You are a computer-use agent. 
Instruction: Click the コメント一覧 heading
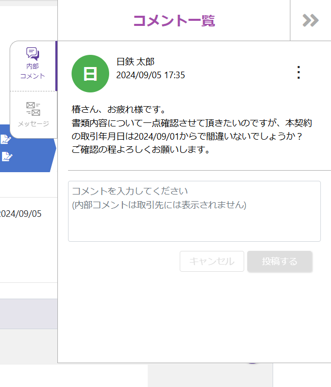[174, 20]
